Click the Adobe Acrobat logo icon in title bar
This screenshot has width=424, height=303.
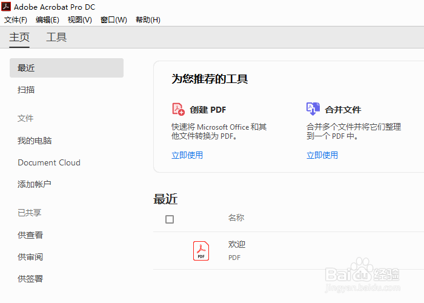click(6, 7)
